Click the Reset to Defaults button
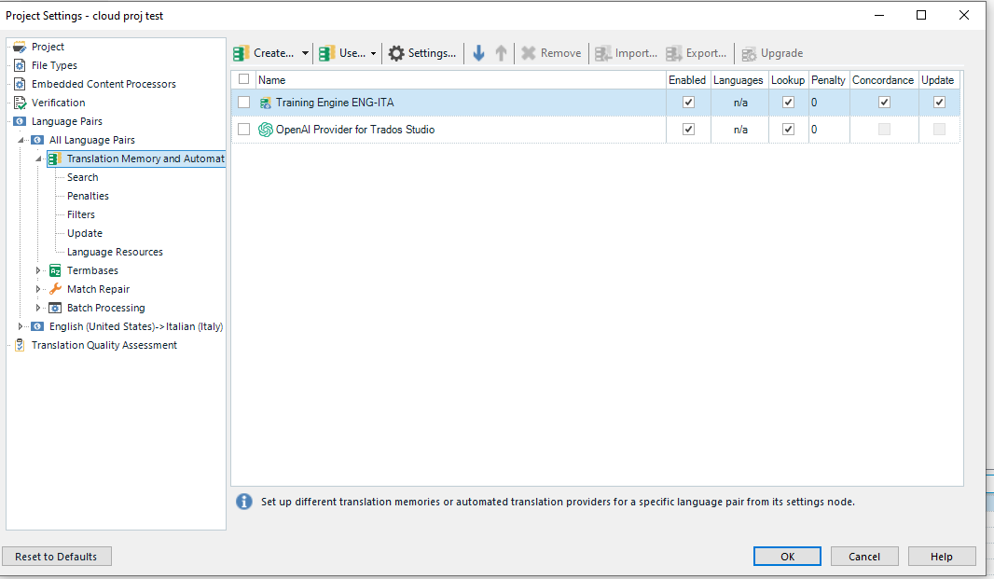The image size is (994, 579). coord(56,556)
